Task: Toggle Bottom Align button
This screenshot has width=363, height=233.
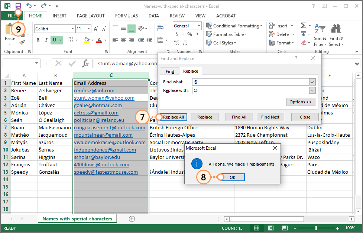Action: [x=132, y=29]
